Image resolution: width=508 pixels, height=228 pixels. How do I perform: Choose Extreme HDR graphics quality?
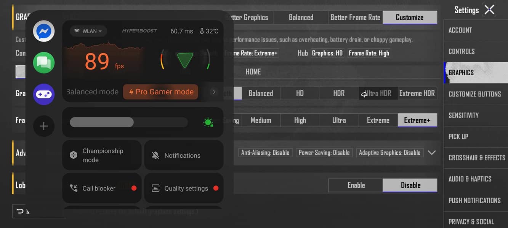tap(417, 93)
